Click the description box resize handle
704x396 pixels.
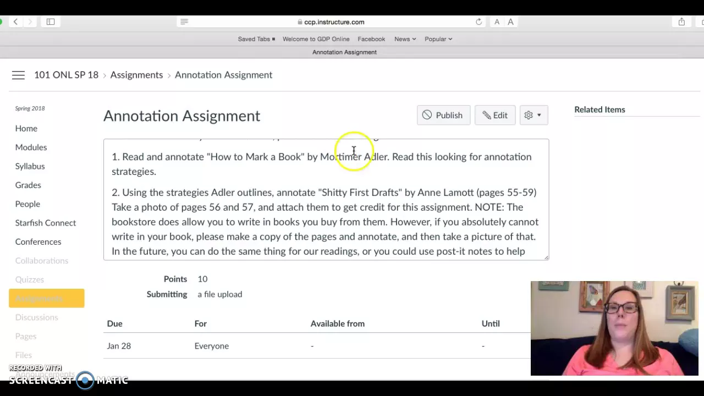(546, 257)
